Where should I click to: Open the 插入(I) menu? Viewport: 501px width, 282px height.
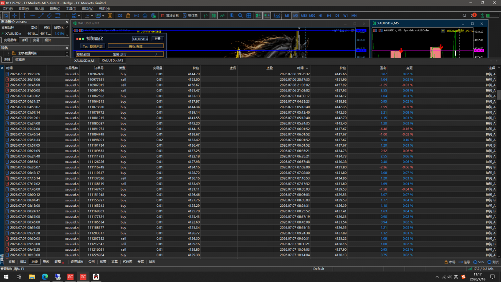[x=39, y=8]
